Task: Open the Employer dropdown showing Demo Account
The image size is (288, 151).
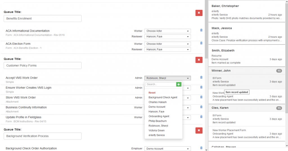Action: click(167, 149)
